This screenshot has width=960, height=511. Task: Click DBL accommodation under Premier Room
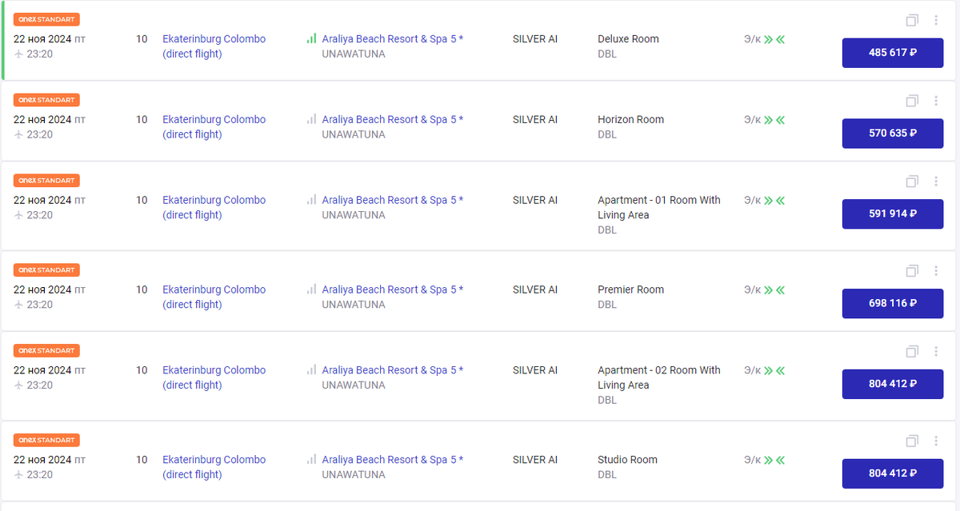pos(607,305)
